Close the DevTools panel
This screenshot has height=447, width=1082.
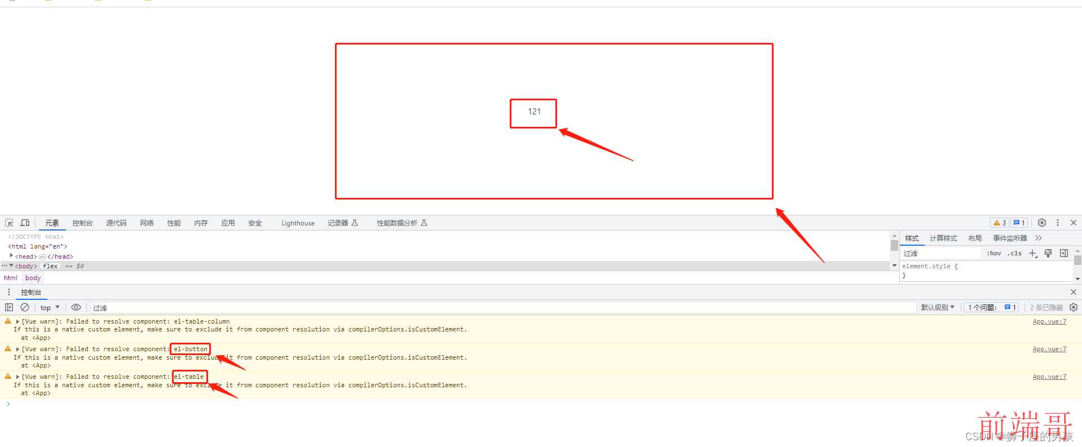tap(1074, 223)
